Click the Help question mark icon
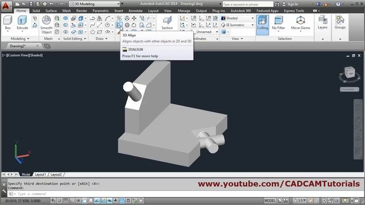 [x=338, y=4]
